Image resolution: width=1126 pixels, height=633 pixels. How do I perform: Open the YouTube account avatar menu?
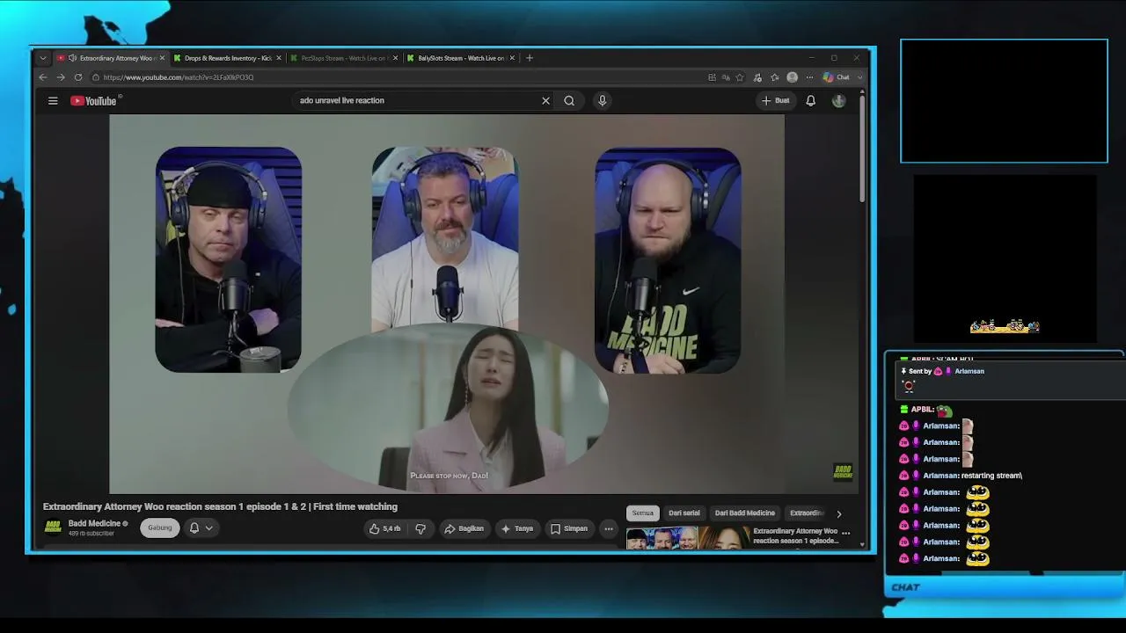click(838, 100)
